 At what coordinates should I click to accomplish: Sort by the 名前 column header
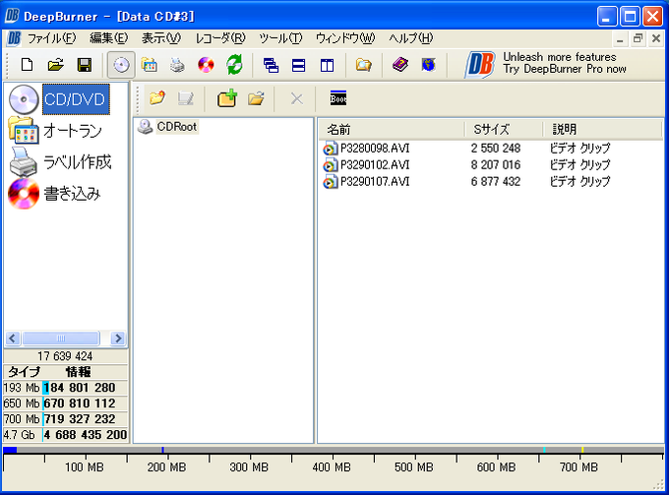[392, 129]
